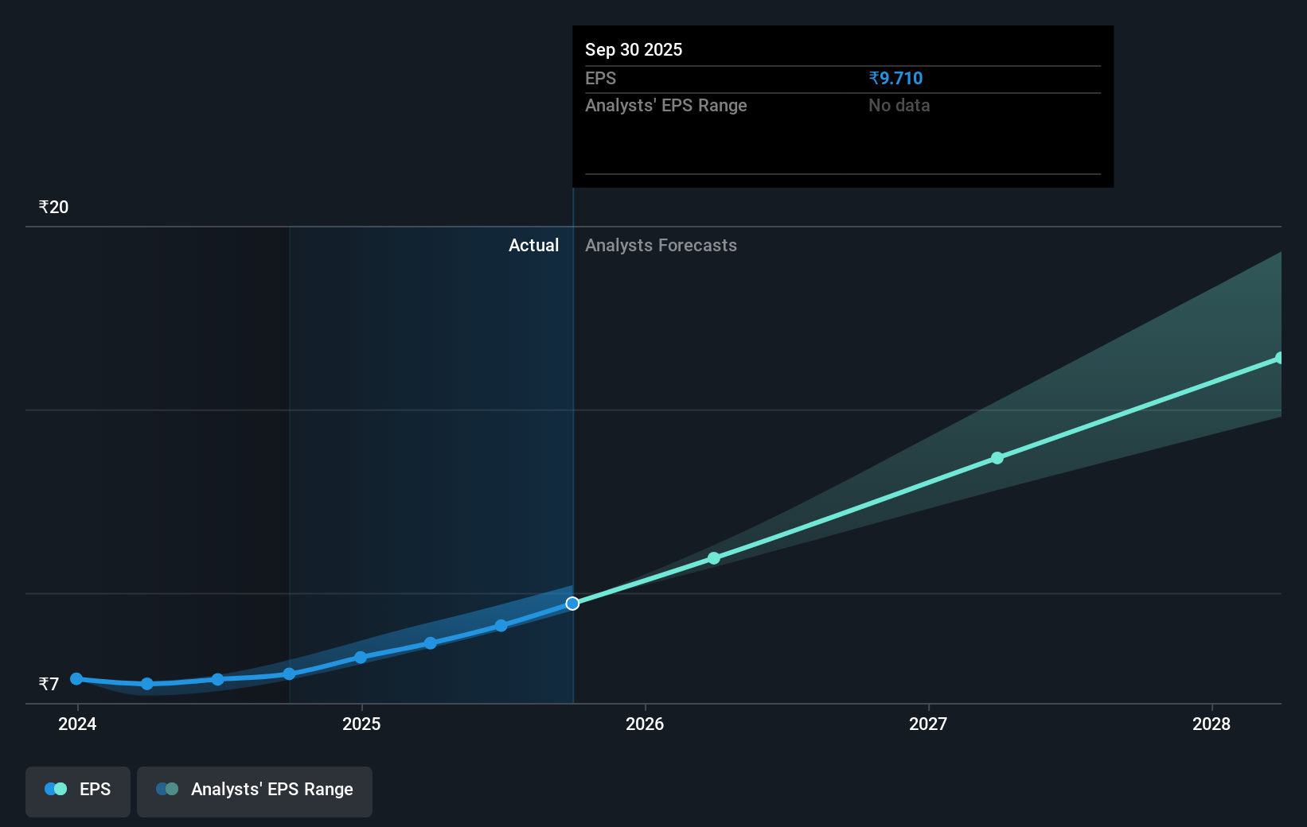Click the ₹9.710 EPS value link
1307x827 pixels.
click(x=895, y=78)
